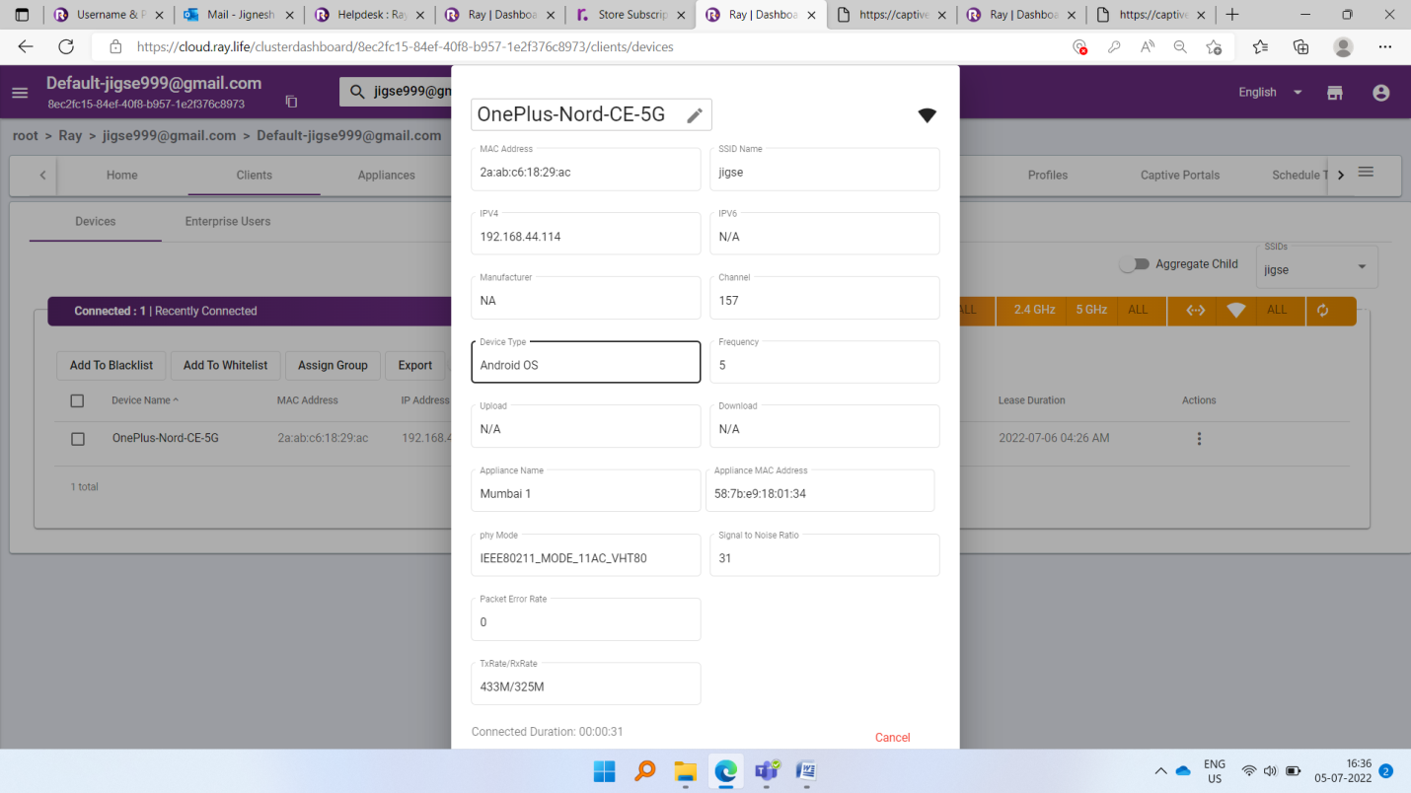The width and height of the screenshot is (1411, 793).
Task: Open a new browser tab
Action: point(1231,15)
